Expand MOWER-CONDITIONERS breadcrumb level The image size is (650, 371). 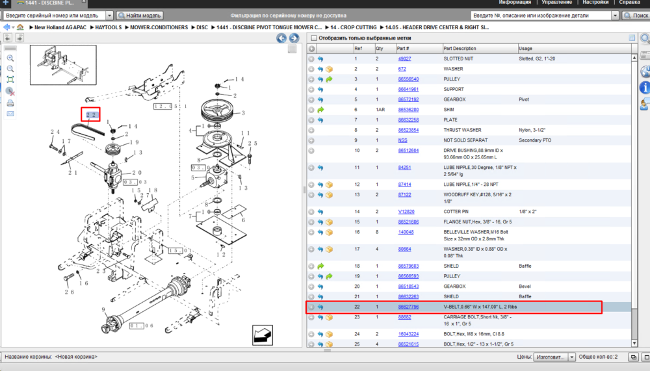click(x=159, y=27)
